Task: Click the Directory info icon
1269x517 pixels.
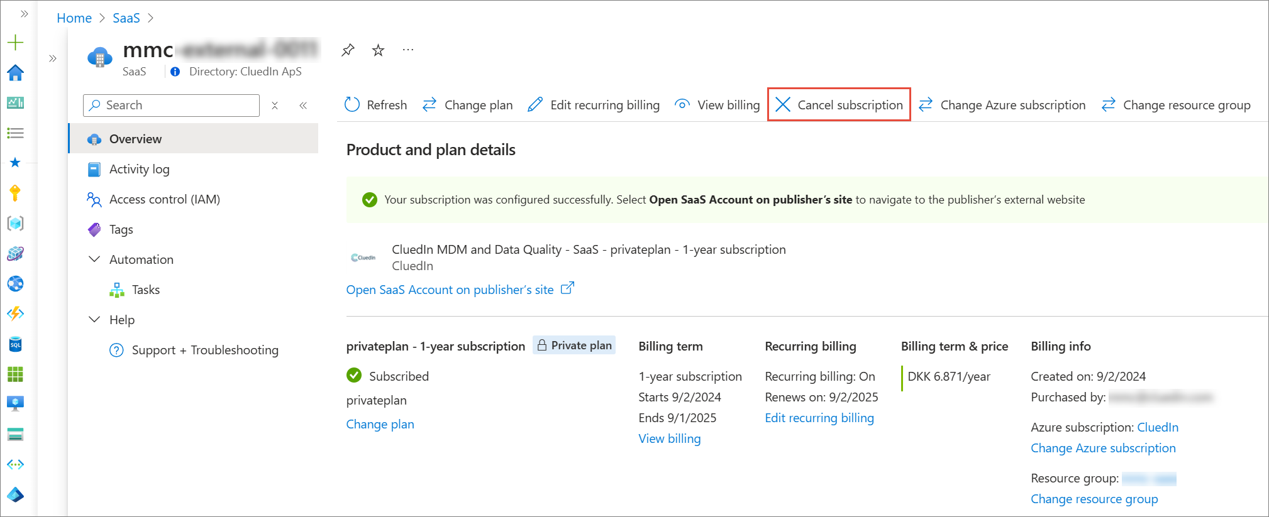Action: (175, 72)
